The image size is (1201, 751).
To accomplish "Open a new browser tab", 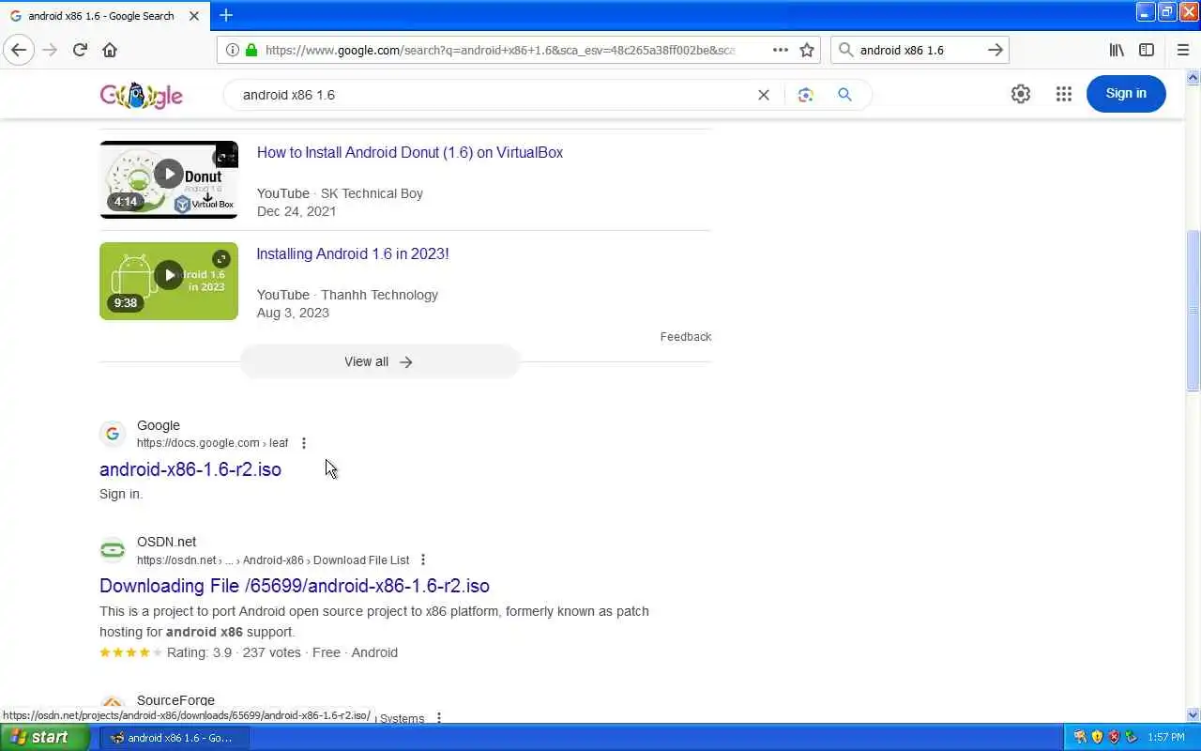I will pos(226,15).
